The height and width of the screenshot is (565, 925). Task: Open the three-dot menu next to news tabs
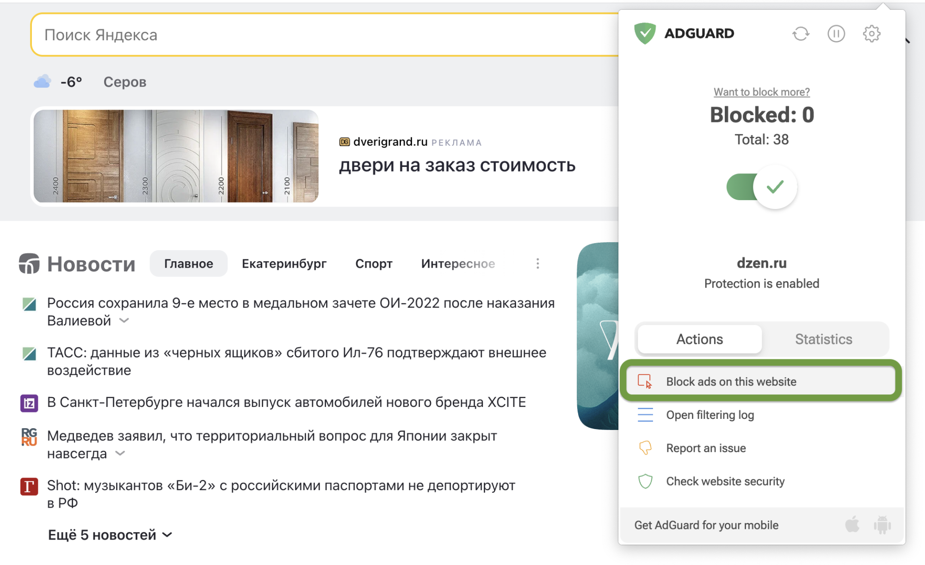click(x=537, y=263)
